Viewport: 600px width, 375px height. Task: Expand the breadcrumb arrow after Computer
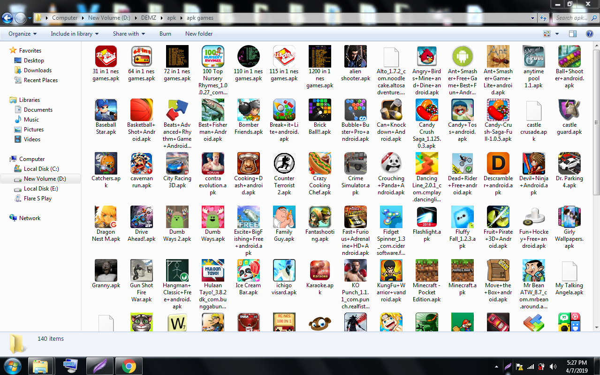click(x=83, y=18)
